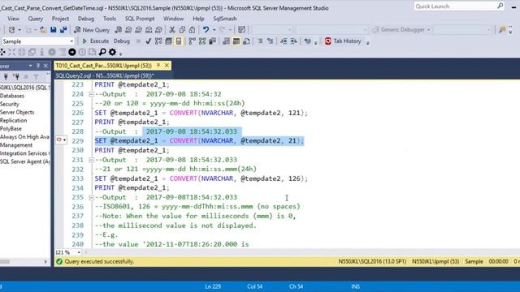Open the Object Explorer panel options arrow
Screen dimensions: 520x292
[x=31, y=66]
